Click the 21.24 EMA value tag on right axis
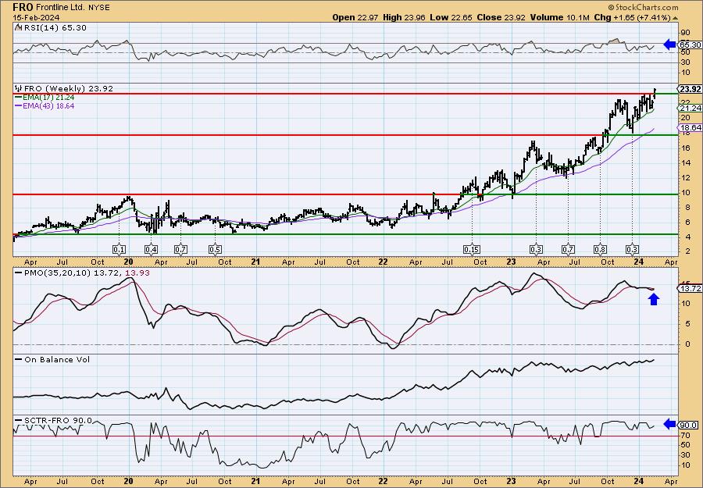The width and height of the screenshot is (703, 488). 690,108
